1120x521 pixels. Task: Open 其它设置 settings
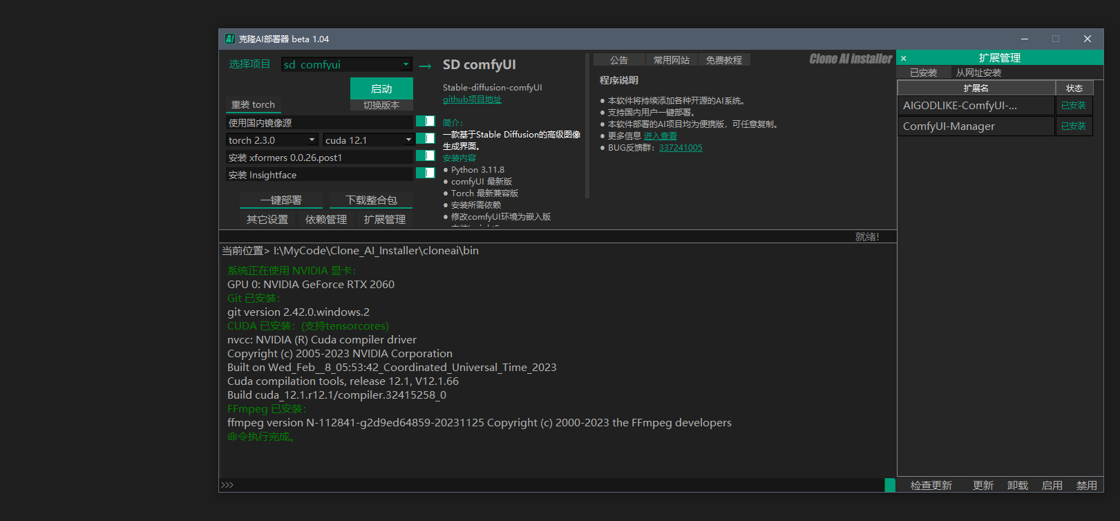(x=267, y=219)
